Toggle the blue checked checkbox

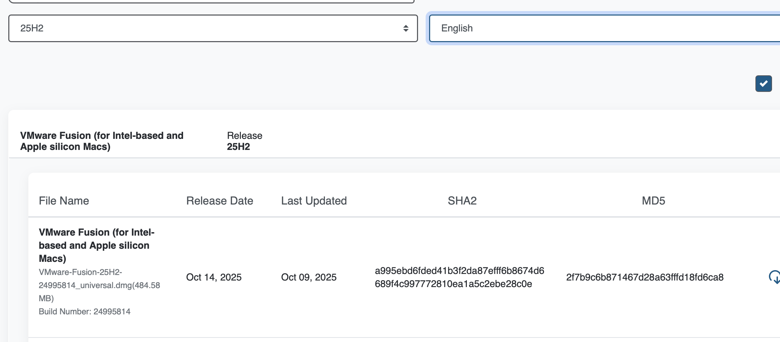click(x=763, y=84)
